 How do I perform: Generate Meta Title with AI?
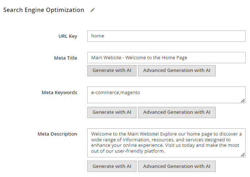112,71
